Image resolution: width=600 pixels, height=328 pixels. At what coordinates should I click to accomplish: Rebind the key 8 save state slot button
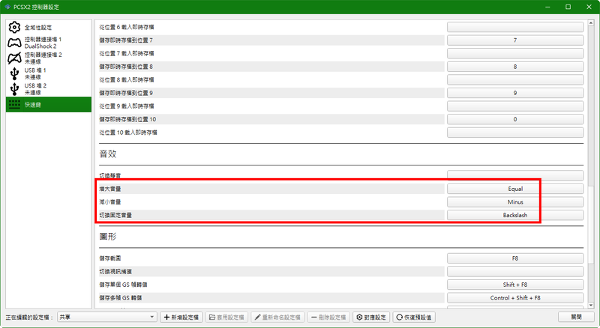click(515, 67)
